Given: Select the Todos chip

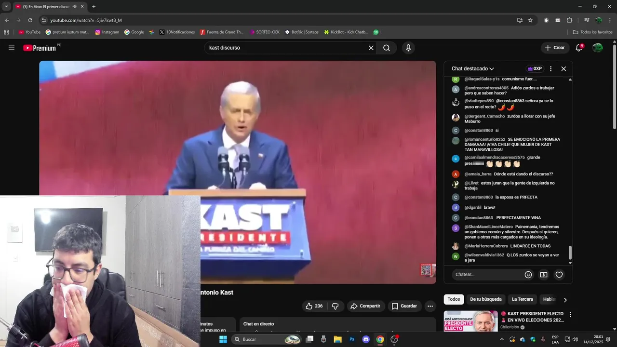Looking at the screenshot, I should [454, 299].
